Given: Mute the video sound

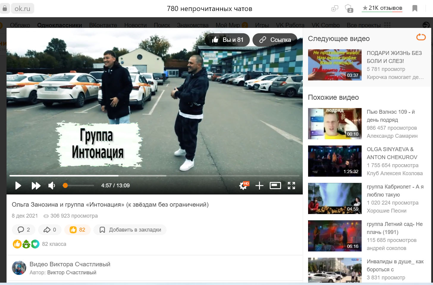Looking at the screenshot, I should 51,186.
